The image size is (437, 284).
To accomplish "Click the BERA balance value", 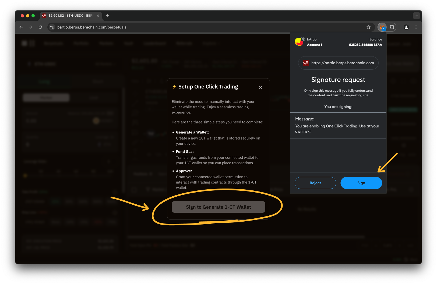I will pos(365,45).
